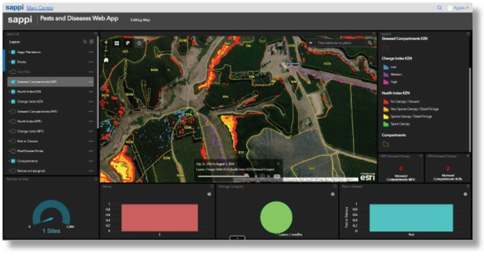This screenshot has width=484, height=256.
Task: Expand the Change Index KZN layer arrow
Action: 9,102
